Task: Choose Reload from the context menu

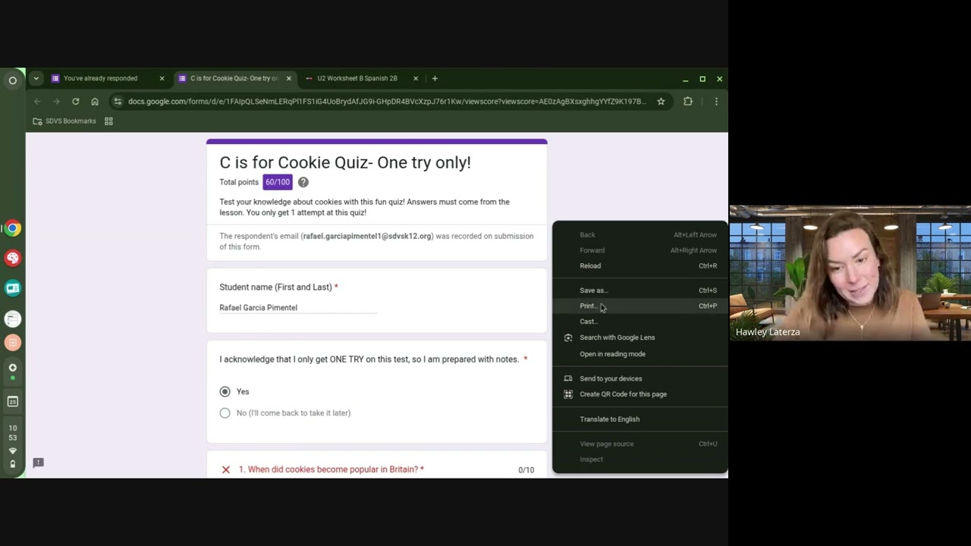Action: pos(639,266)
